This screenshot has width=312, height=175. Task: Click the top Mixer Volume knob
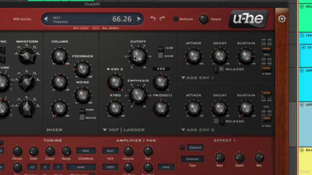(x=59, y=56)
